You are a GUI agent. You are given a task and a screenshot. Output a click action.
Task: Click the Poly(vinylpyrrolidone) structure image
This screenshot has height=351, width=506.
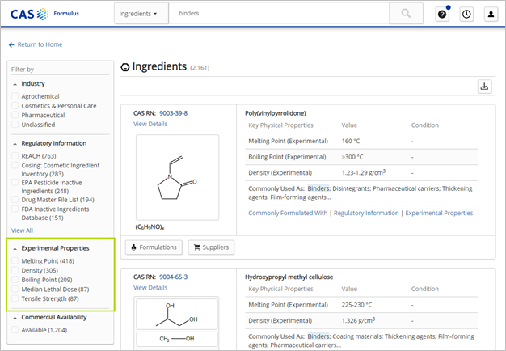[178, 178]
